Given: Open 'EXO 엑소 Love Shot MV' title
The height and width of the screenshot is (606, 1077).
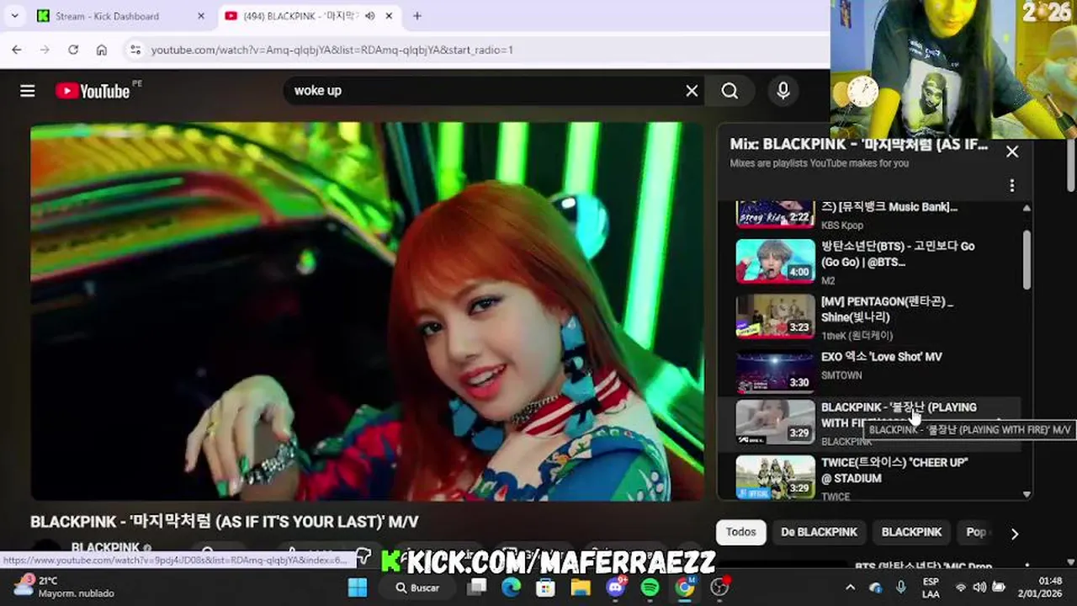Looking at the screenshot, I should coord(882,357).
